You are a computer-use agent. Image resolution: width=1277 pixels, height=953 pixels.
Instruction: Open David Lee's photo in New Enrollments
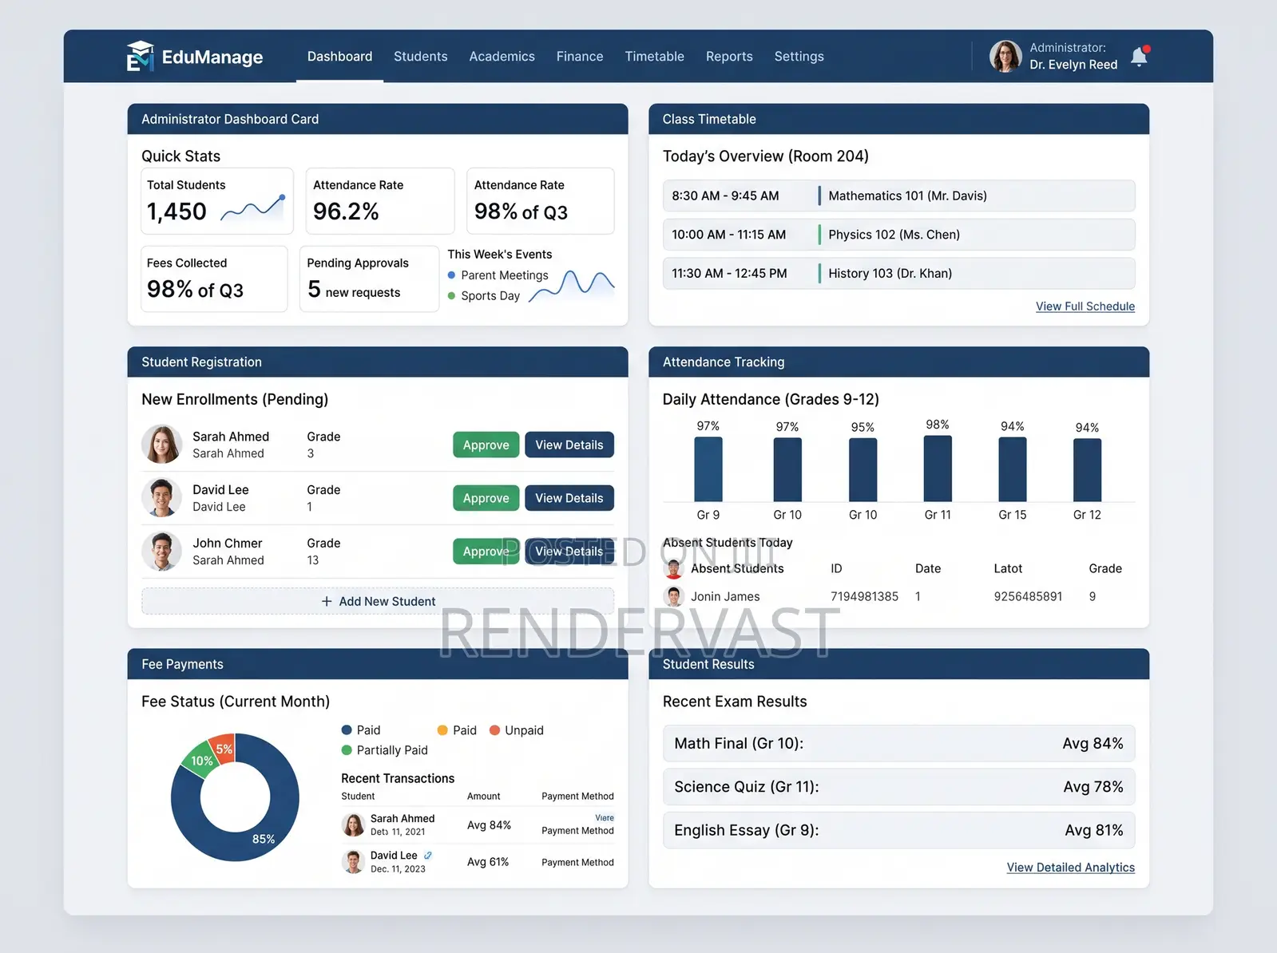coord(162,498)
